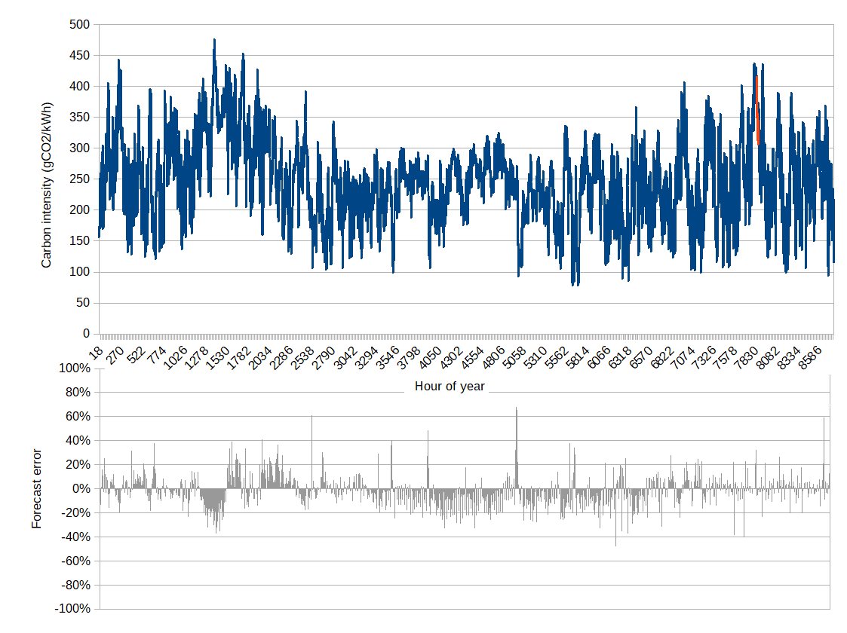Screen dimensions: 847x633
Task: Click the 100% label on forecast error axis
Action: (x=74, y=368)
